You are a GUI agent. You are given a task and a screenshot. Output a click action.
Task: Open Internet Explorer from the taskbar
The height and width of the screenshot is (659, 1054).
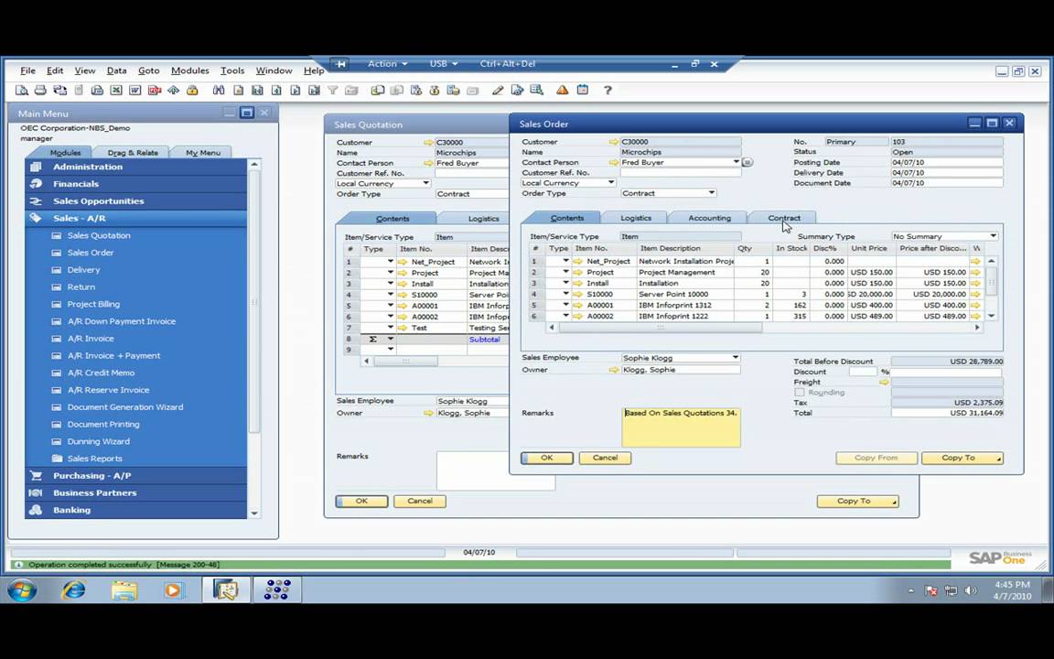tap(73, 589)
